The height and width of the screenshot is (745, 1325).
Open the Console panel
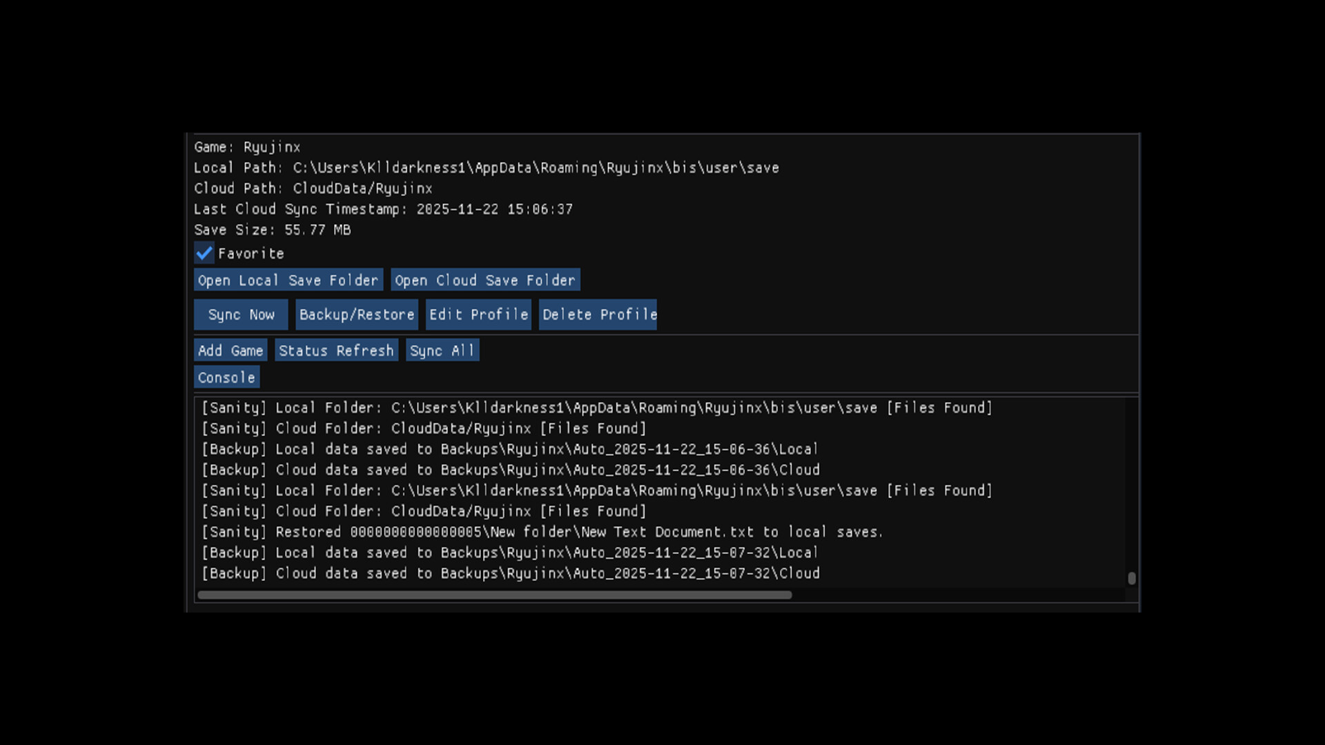[x=226, y=377]
